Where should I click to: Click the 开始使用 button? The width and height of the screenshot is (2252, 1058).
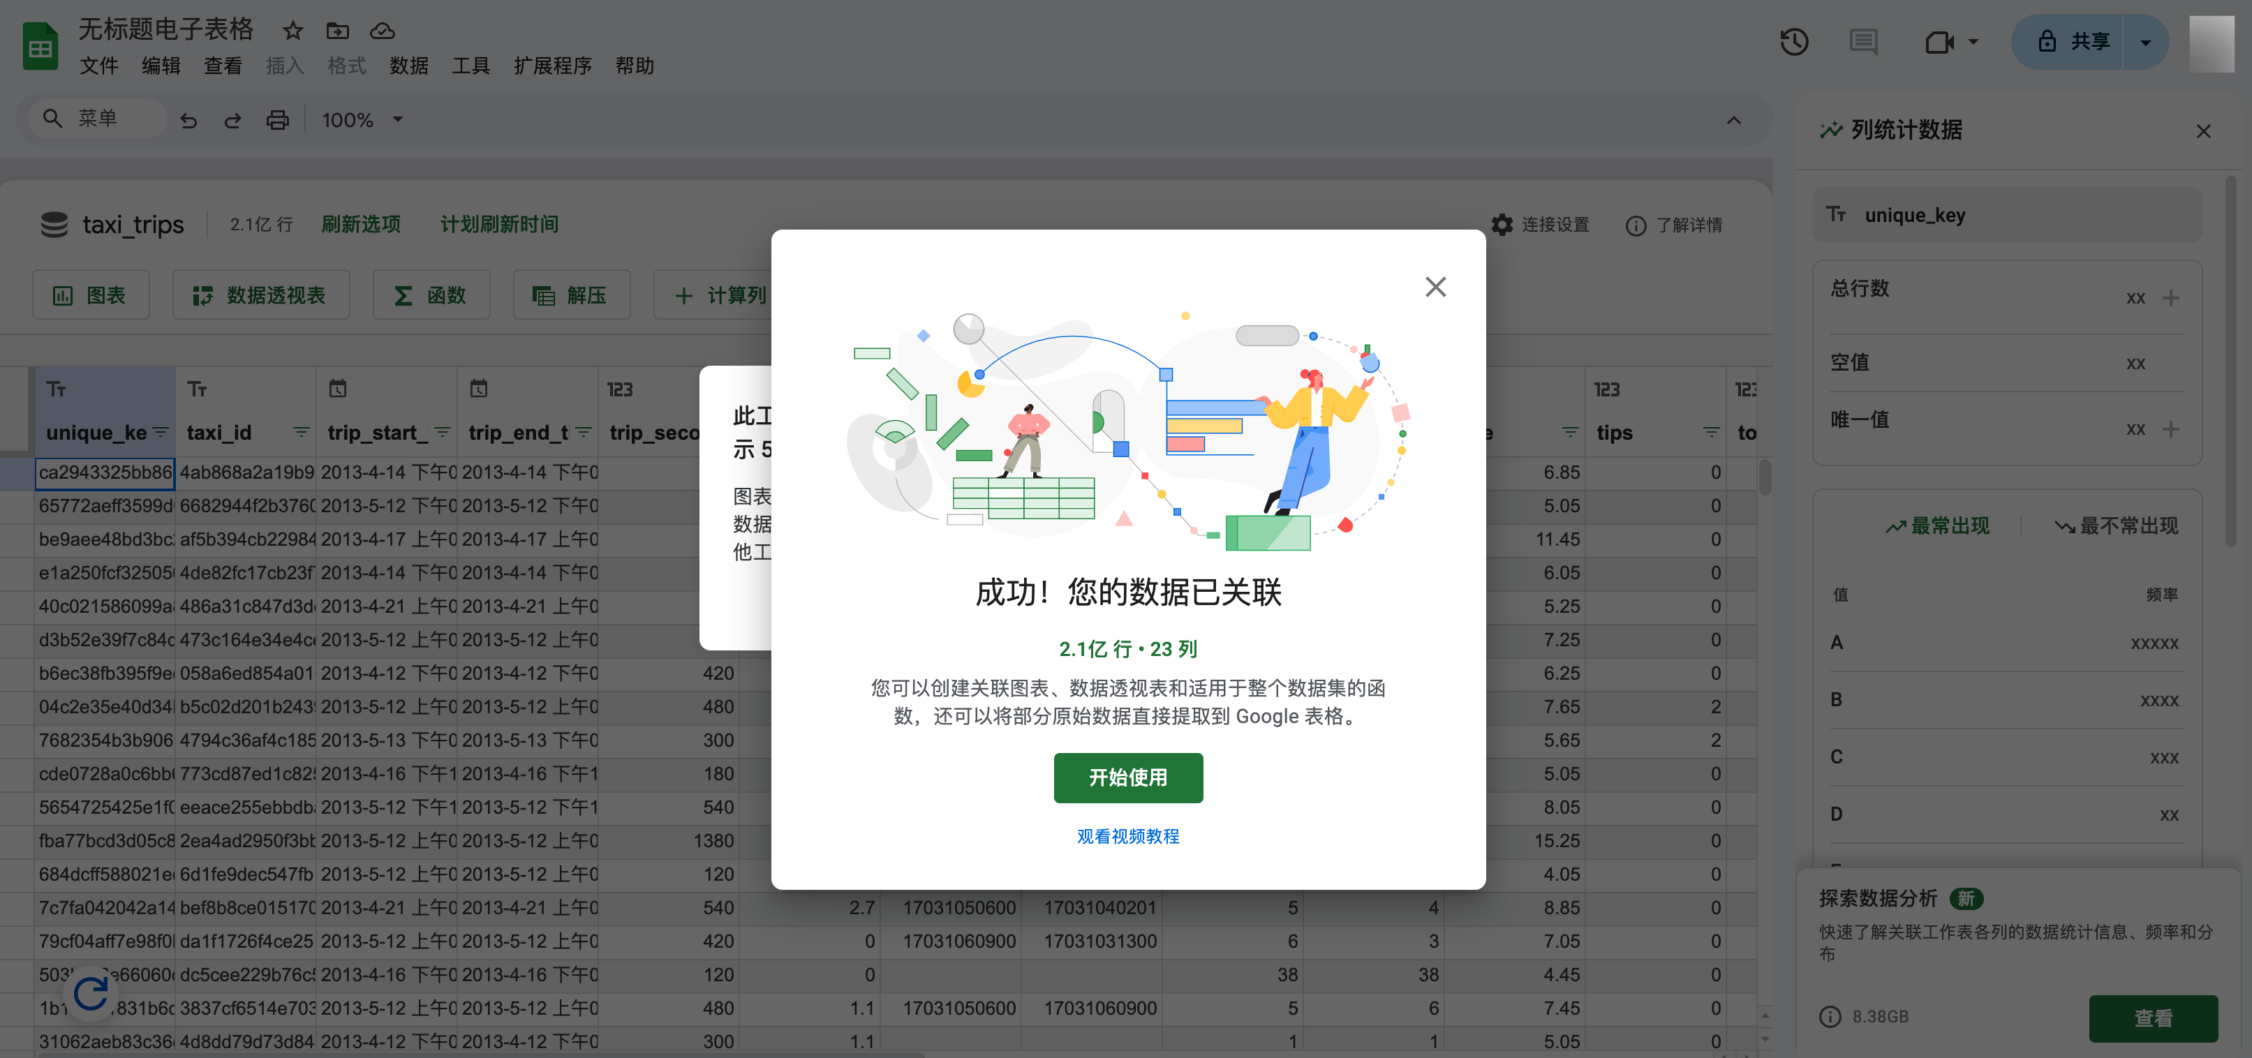tap(1128, 777)
